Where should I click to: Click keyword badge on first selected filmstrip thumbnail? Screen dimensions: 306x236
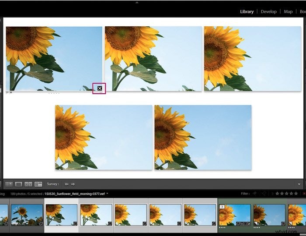(x=75, y=223)
